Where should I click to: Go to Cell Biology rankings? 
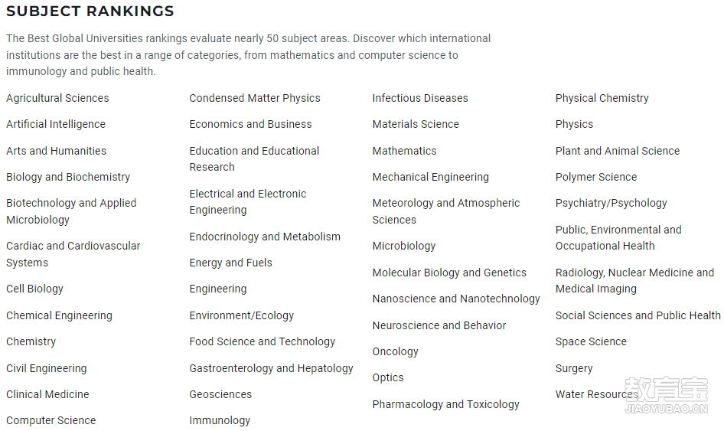(x=34, y=289)
